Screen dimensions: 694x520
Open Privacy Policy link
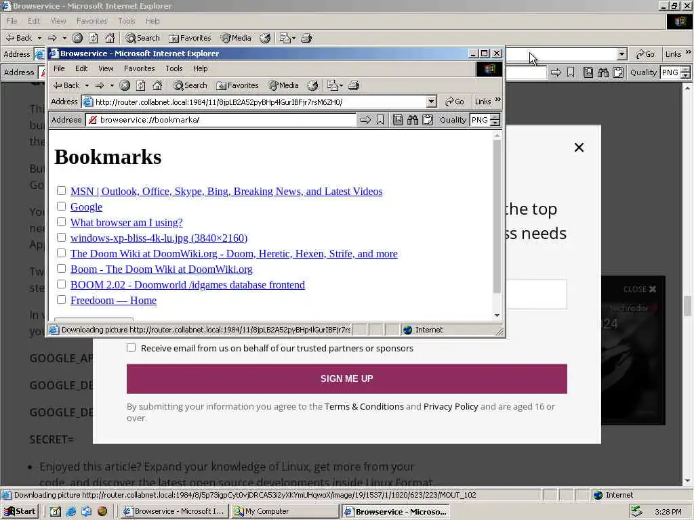(x=451, y=406)
